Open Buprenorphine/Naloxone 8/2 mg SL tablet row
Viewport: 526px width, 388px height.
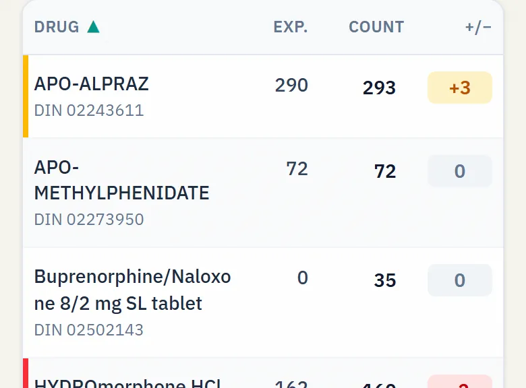(x=263, y=302)
